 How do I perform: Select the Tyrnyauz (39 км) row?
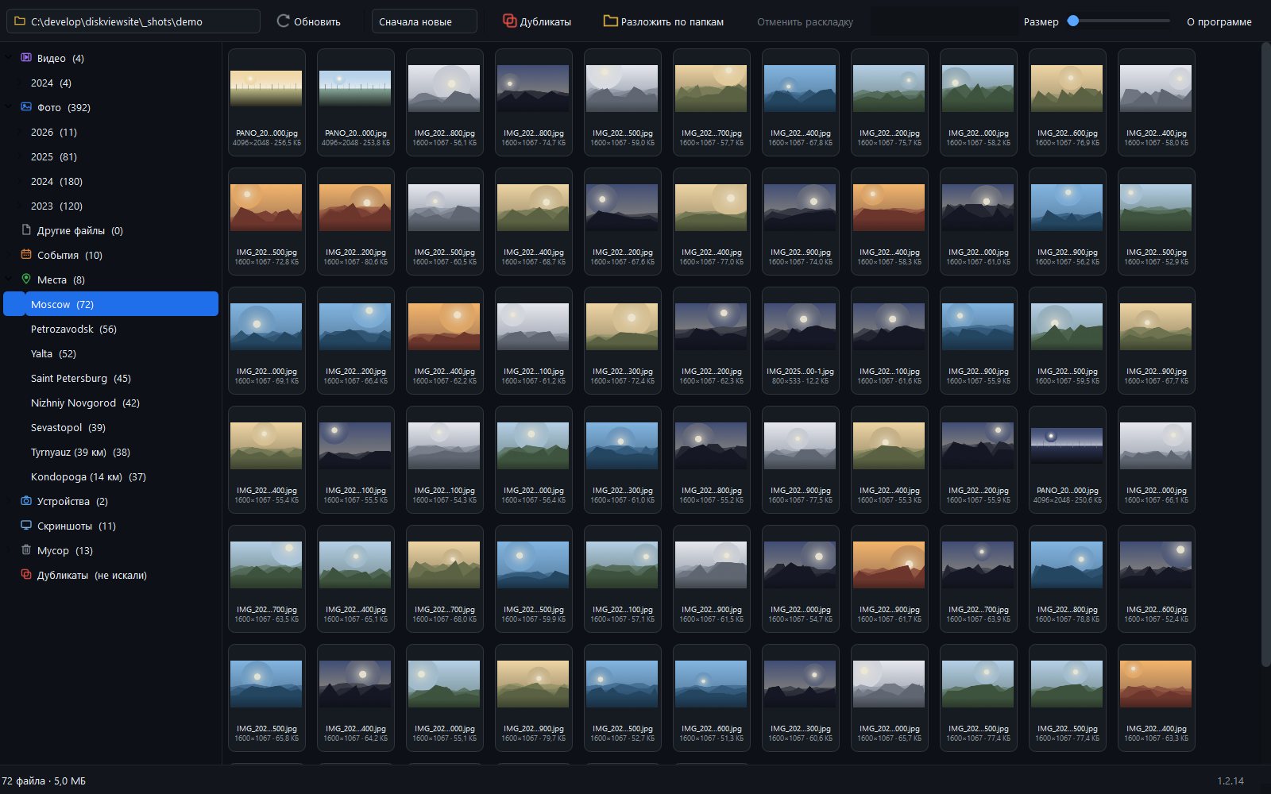[x=111, y=453]
